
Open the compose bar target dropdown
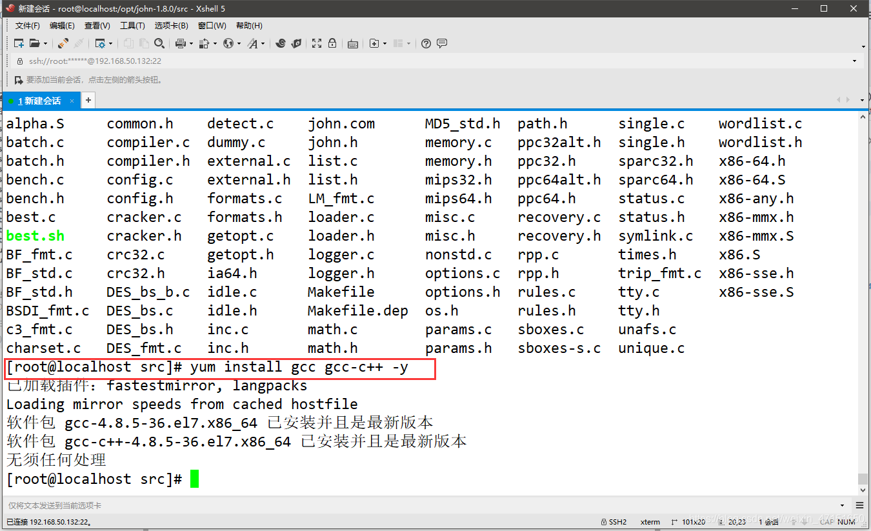[843, 506]
